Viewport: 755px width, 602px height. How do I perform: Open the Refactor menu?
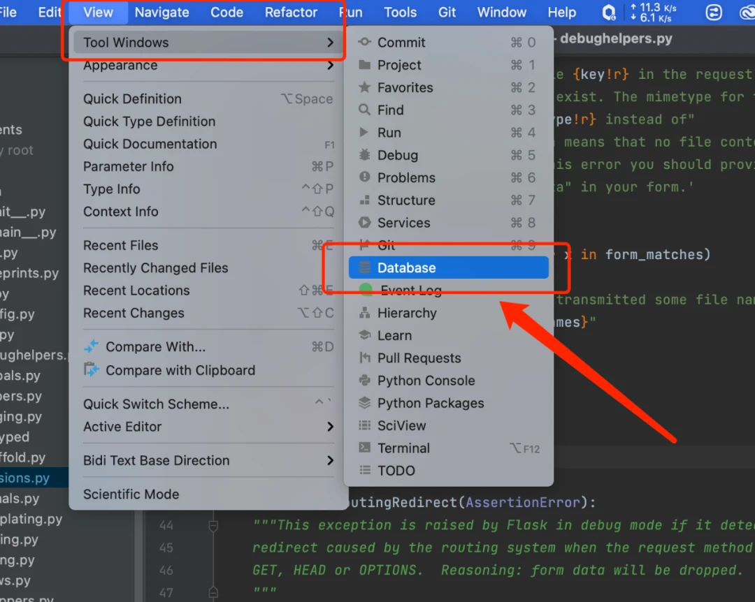(x=291, y=13)
